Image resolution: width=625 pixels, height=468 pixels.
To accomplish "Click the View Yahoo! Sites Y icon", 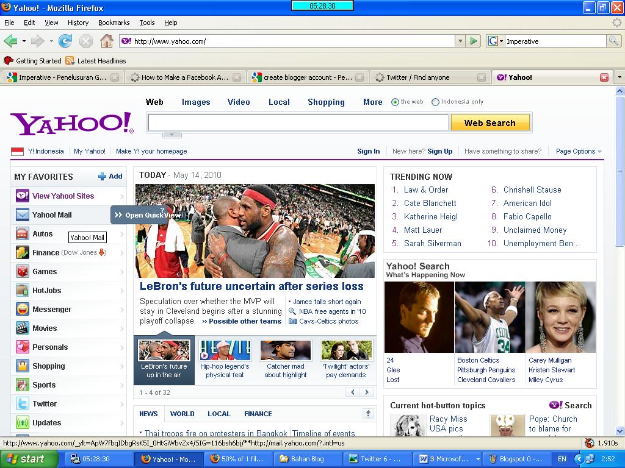I will [23, 196].
